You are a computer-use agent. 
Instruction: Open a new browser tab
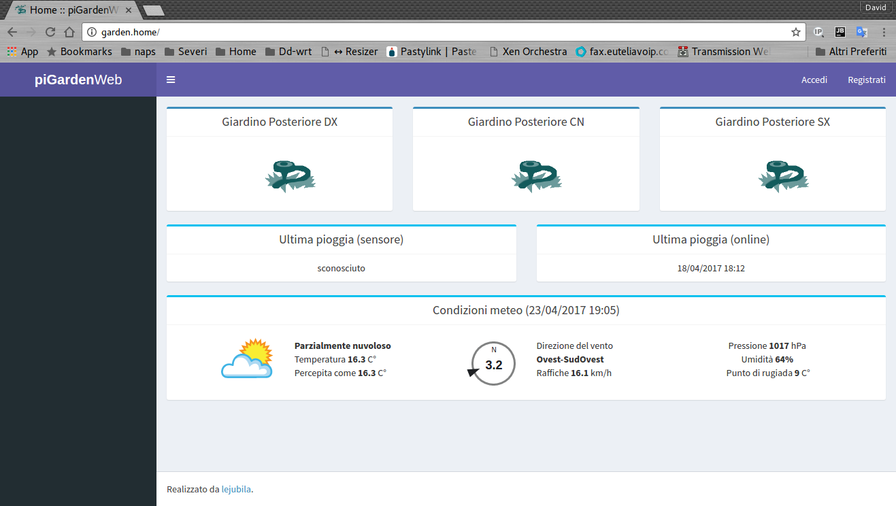[x=154, y=10]
